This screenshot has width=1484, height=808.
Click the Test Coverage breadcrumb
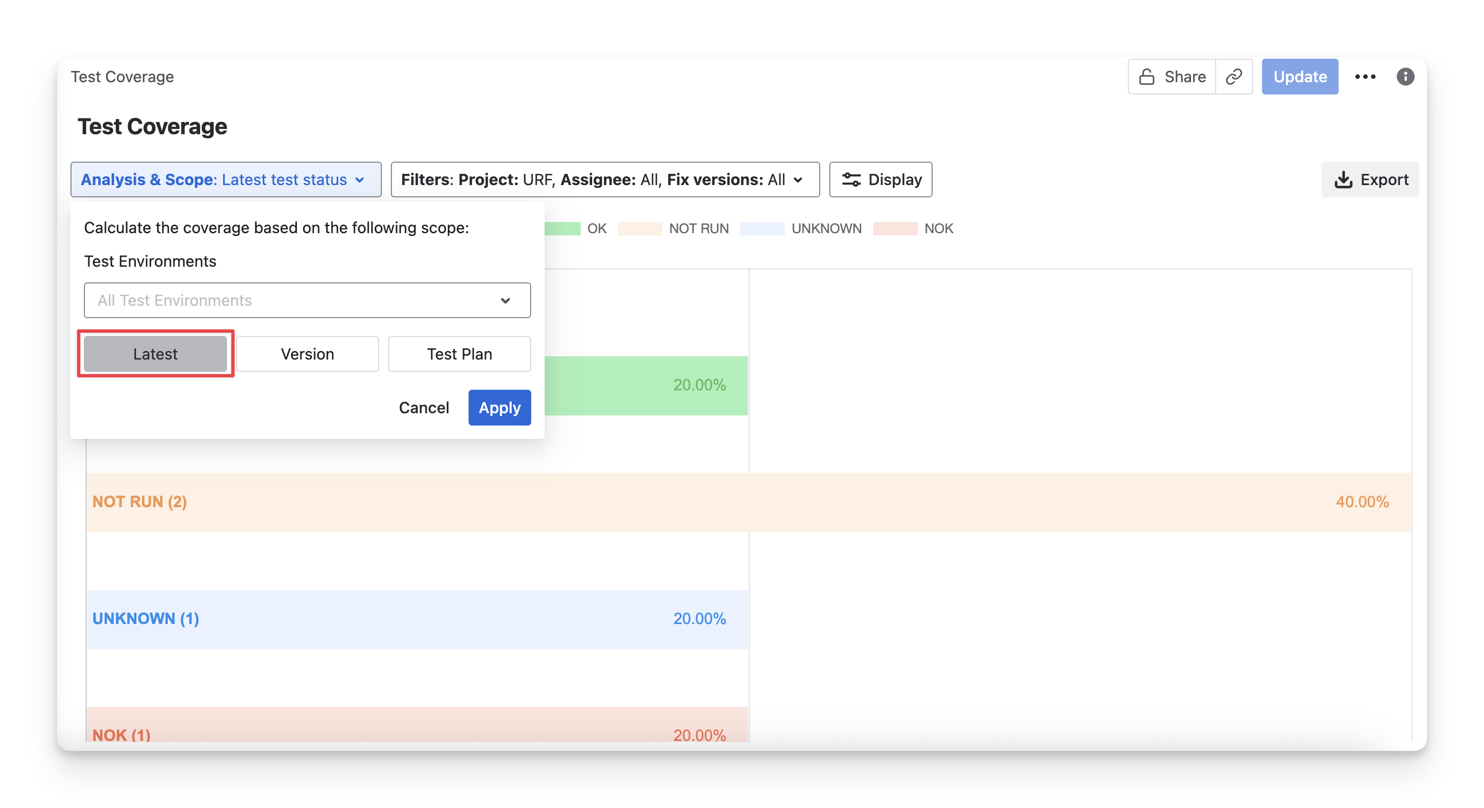tap(122, 77)
